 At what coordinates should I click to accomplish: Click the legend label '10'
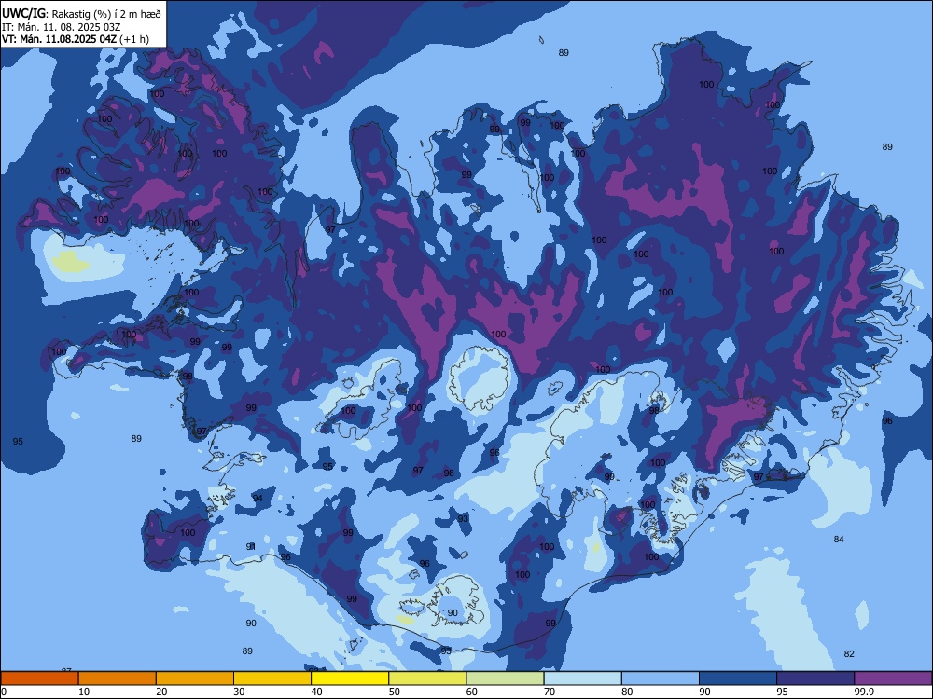pos(84,692)
